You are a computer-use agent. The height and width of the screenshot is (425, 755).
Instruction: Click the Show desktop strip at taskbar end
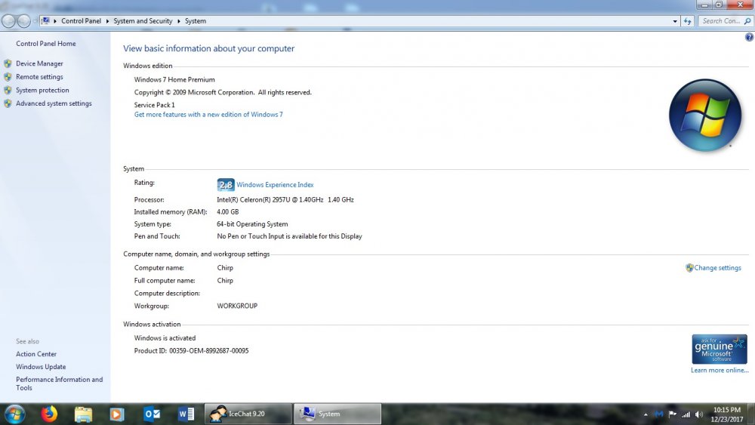click(751, 414)
